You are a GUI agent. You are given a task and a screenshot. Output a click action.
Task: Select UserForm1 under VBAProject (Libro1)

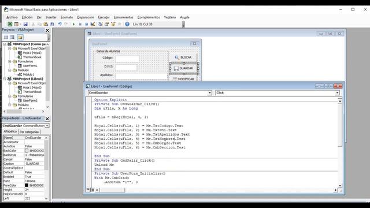point(30,101)
